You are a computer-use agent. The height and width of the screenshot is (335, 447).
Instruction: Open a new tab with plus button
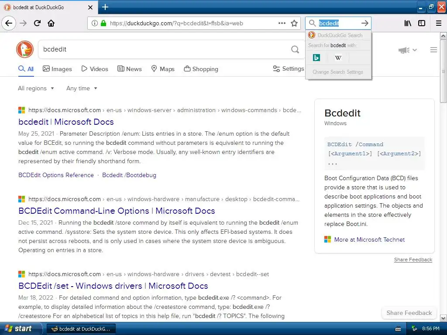coord(105,7)
